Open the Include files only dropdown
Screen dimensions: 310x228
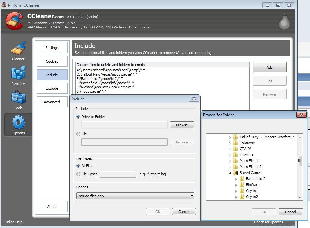[135, 196]
